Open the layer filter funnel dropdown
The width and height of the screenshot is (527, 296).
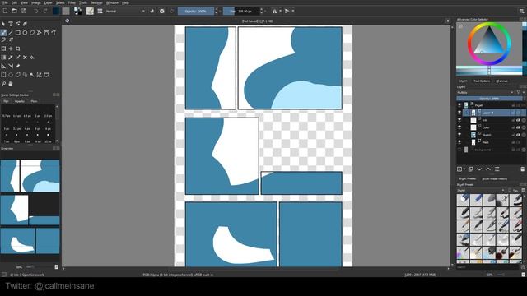coord(520,92)
